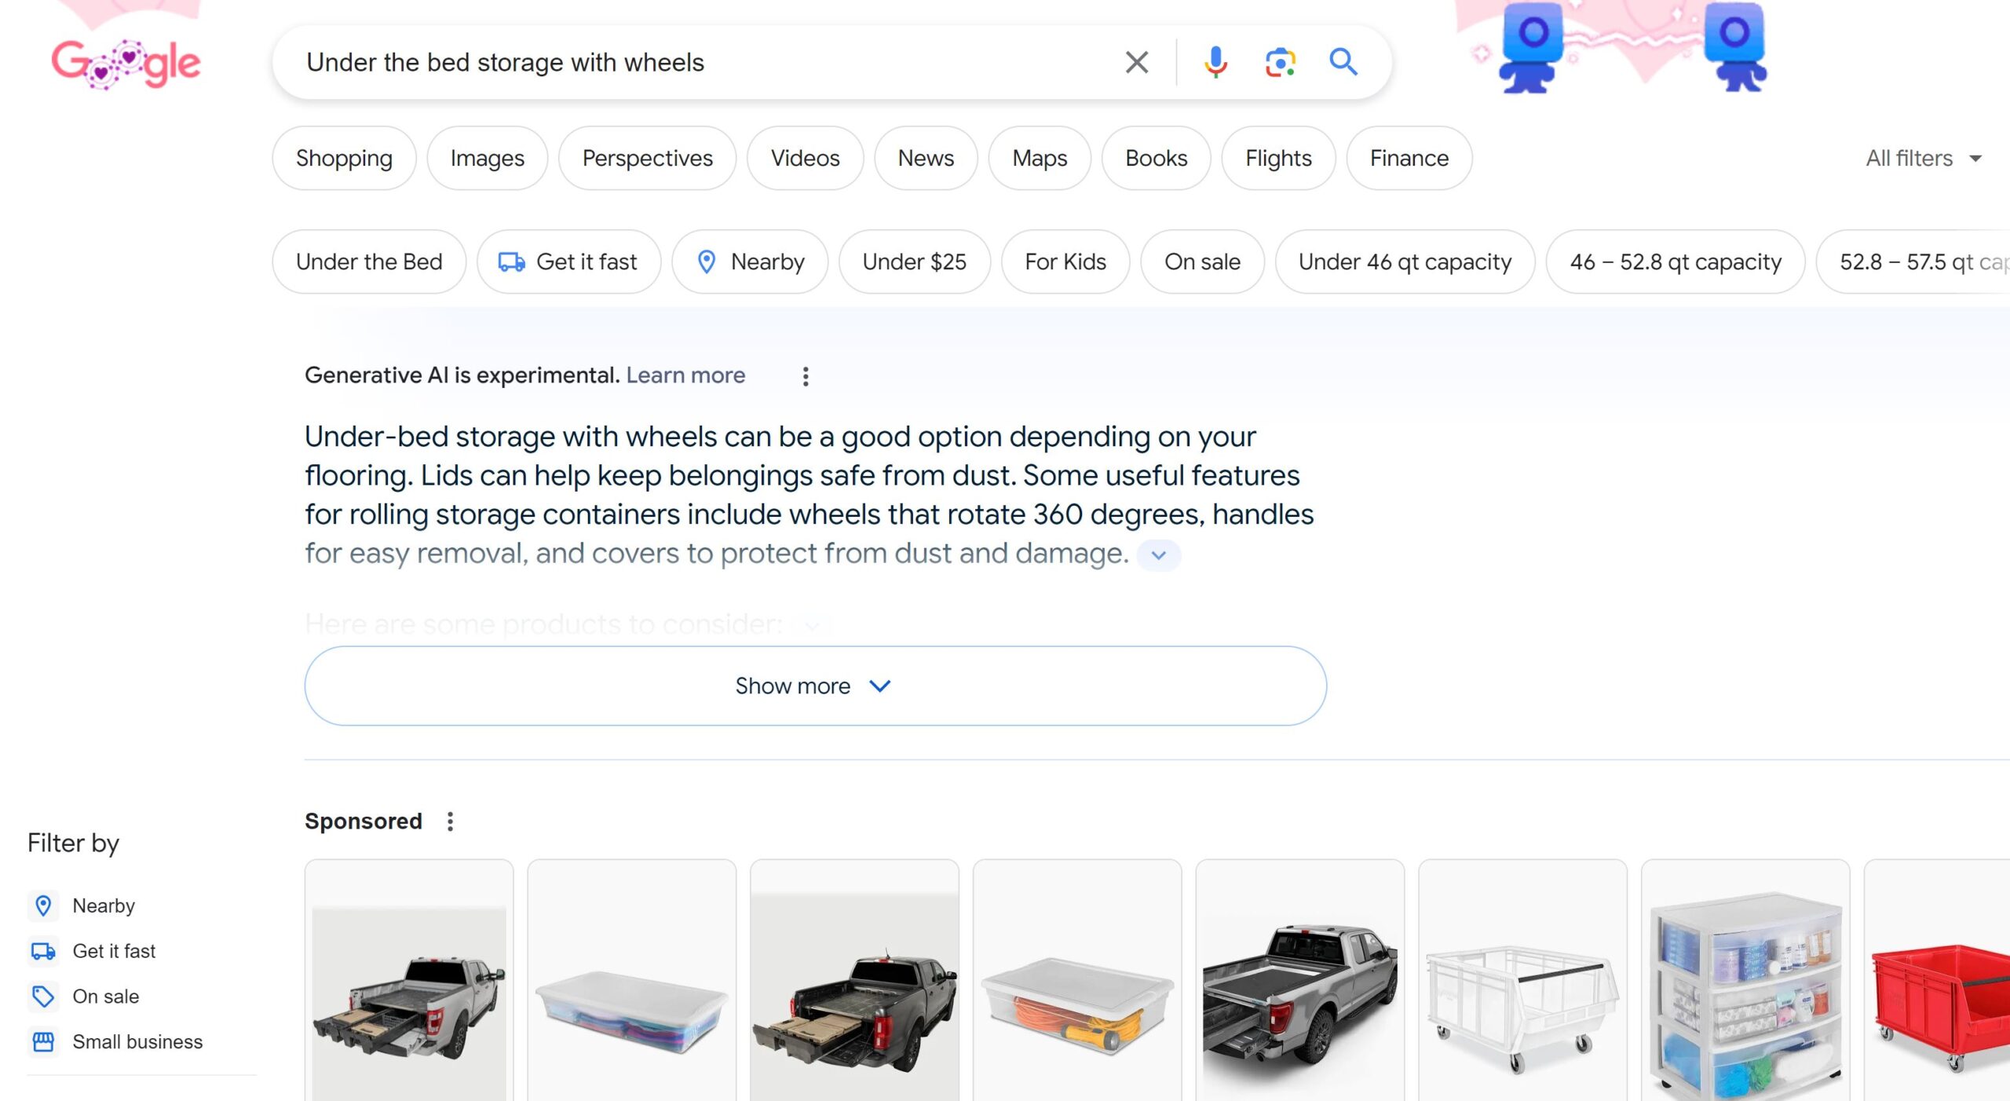Open Google Lens camera search
Image resolution: width=2010 pixels, height=1101 pixels.
pyautogui.click(x=1278, y=62)
